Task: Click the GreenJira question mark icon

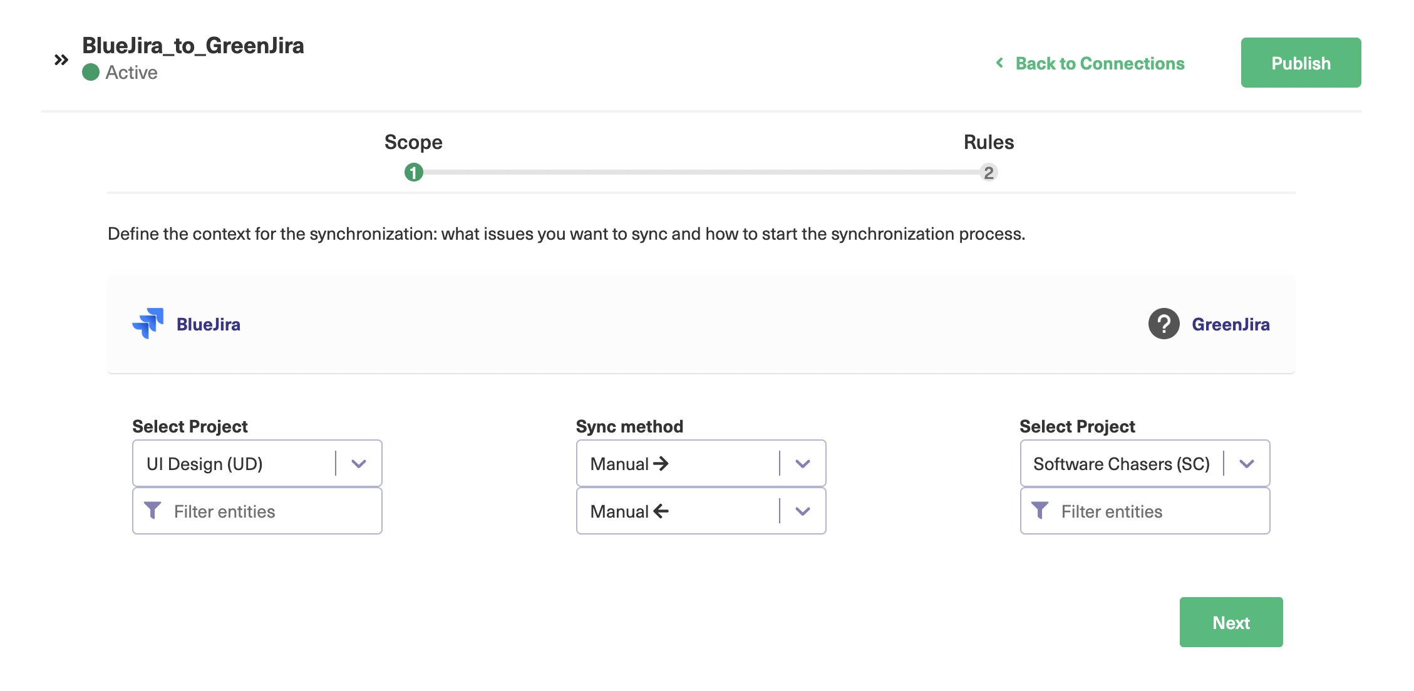Action: click(x=1164, y=324)
